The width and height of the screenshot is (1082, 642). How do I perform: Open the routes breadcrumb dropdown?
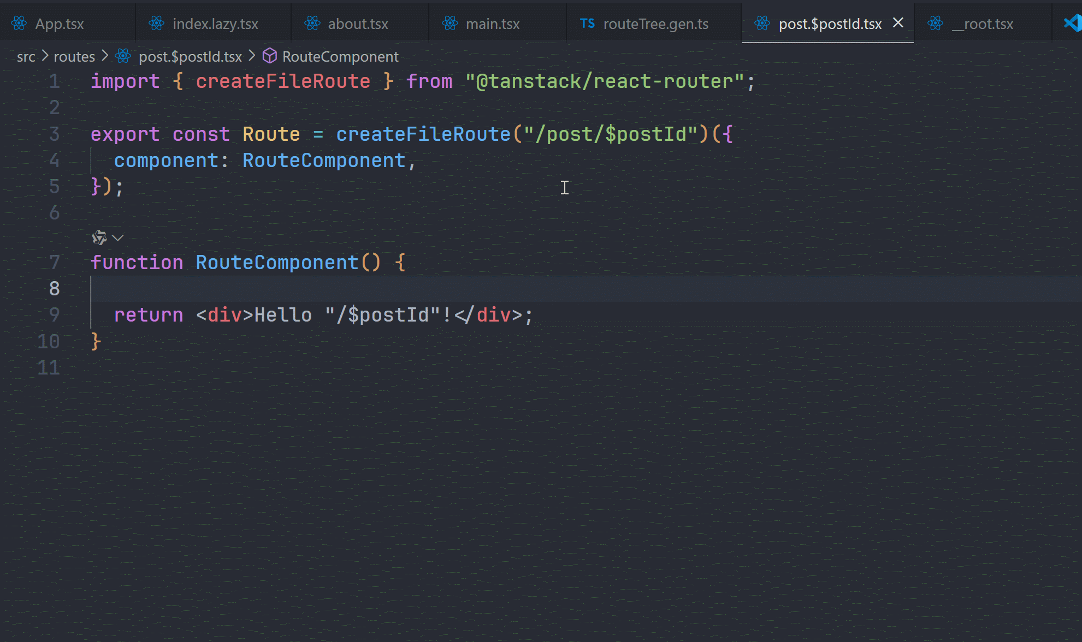pyautogui.click(x=74, y=56)
